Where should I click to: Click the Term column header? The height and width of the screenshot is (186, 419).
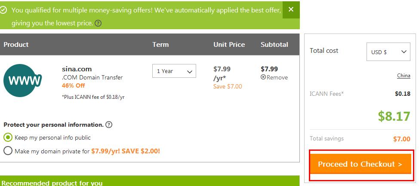160,45
